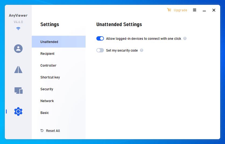The width and height of the screenshot is (225, 144).
Task: Minimize the AnyViewer window
Action: [x=204, y=10]
